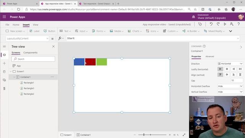The image size is (245, 138).
Task: Insert a Button control
Action: pos(49,31)
